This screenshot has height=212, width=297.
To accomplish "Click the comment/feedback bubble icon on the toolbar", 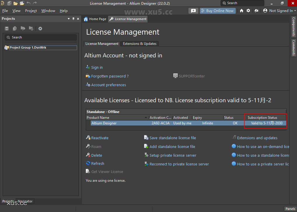I will (193, 10).
